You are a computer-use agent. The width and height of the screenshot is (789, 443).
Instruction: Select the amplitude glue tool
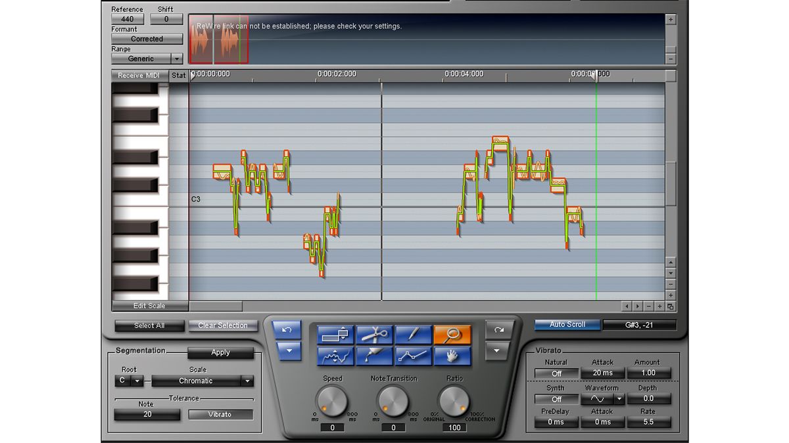pos(373,357)
